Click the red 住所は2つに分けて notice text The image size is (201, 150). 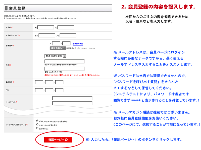click(72, 75)
